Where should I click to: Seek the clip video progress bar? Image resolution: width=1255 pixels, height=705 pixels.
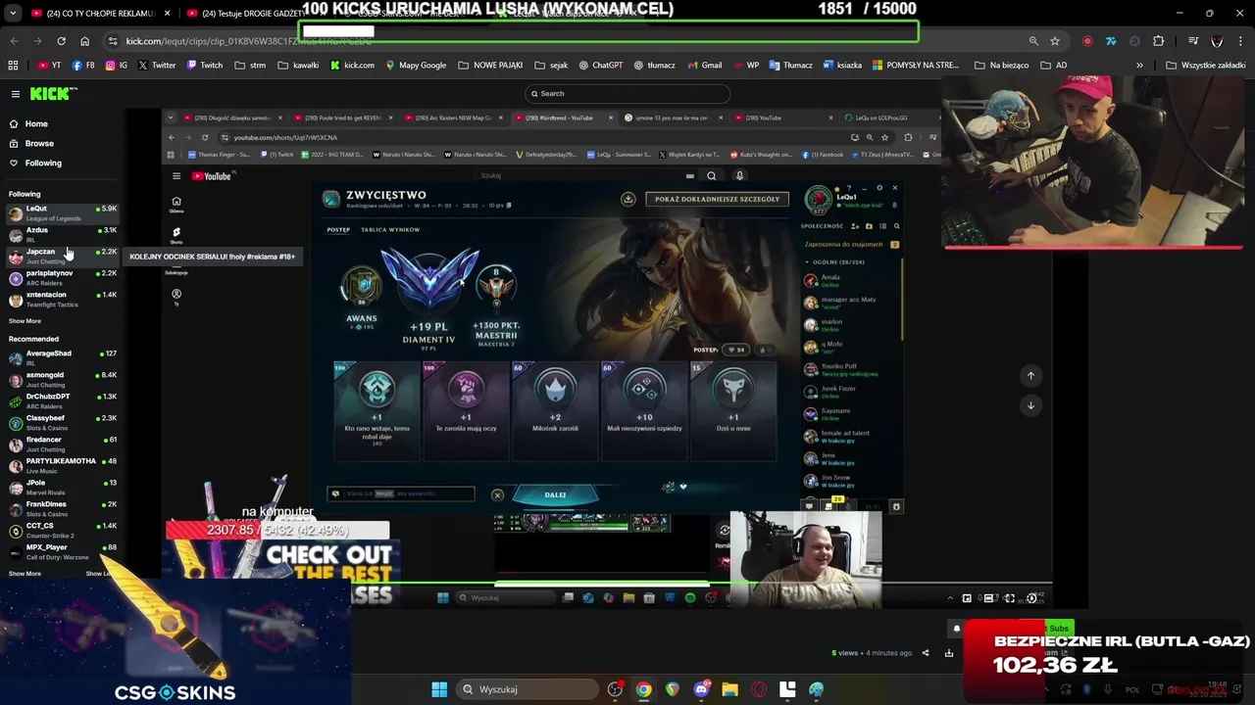click(608, 585)
